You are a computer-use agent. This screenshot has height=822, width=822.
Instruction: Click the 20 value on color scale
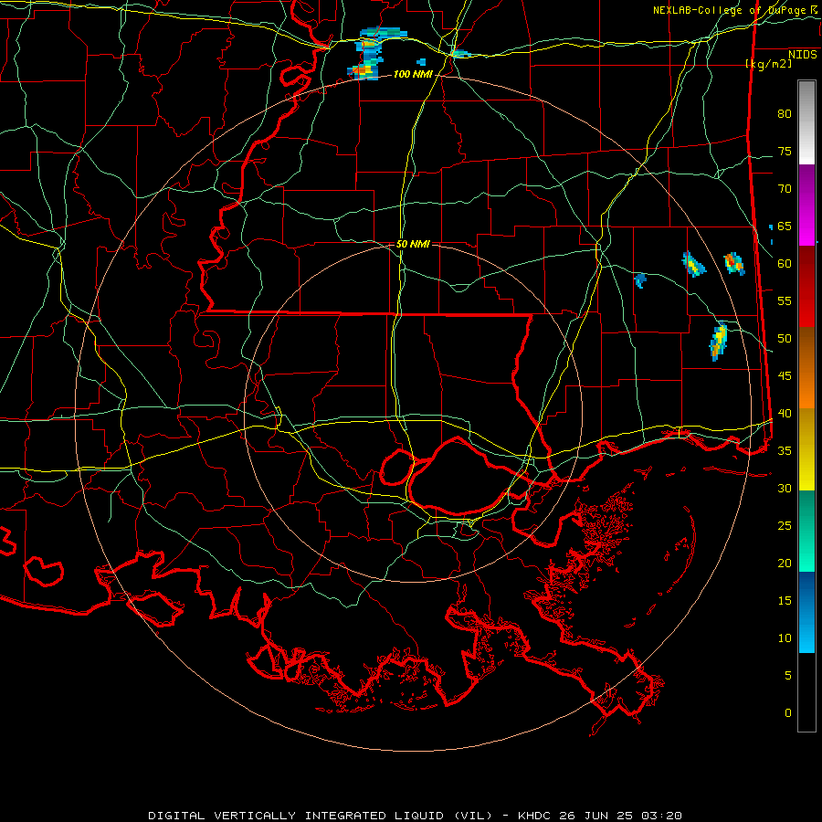(785, 563)
